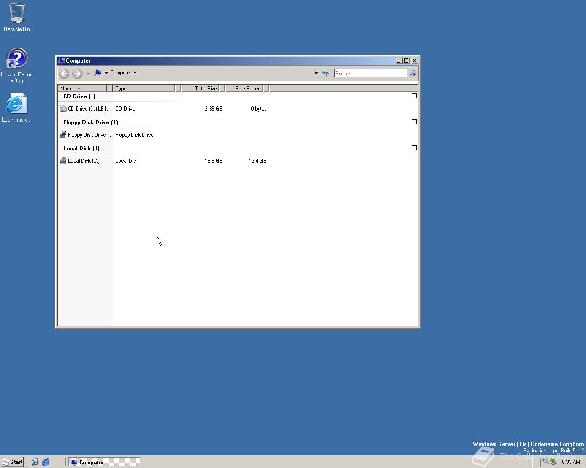
Task: Sort by the Free Space column header
Action: (x=244, y=88)
